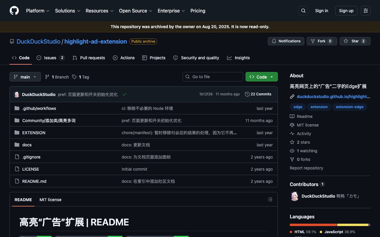Select the MIT license tab
The image size is (380, 237).
[x=50, y=200]
